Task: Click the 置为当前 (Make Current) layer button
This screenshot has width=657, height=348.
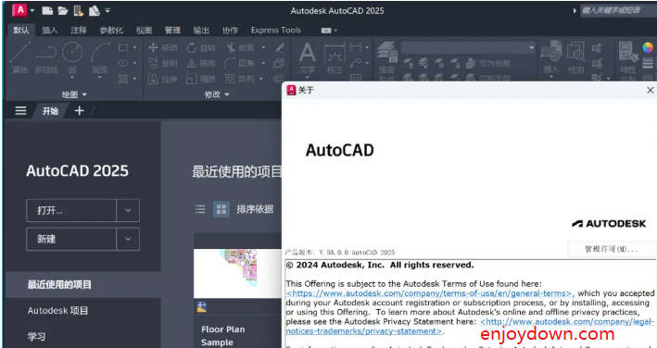Action: click(x=488, y=63)
